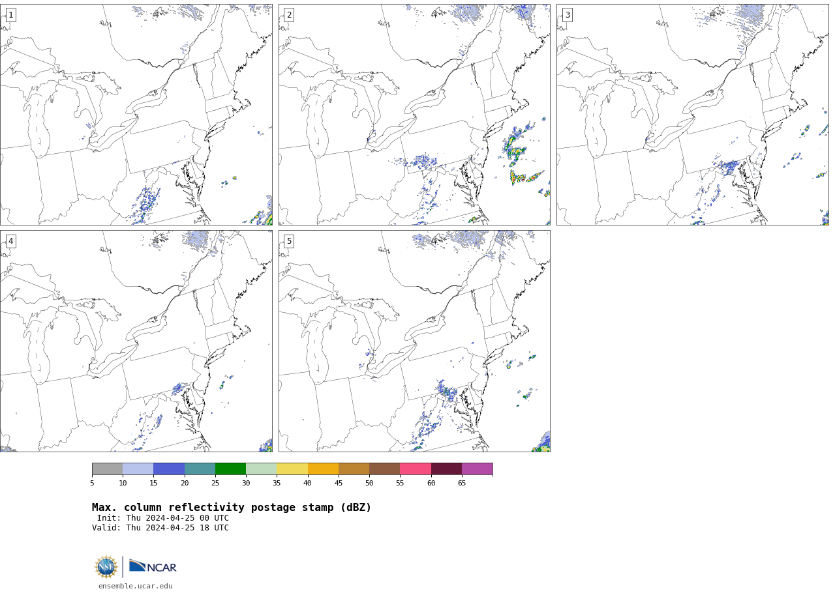Click the panel number label 4
Viewport: 835px width, 593px height.
coord(10,241)
